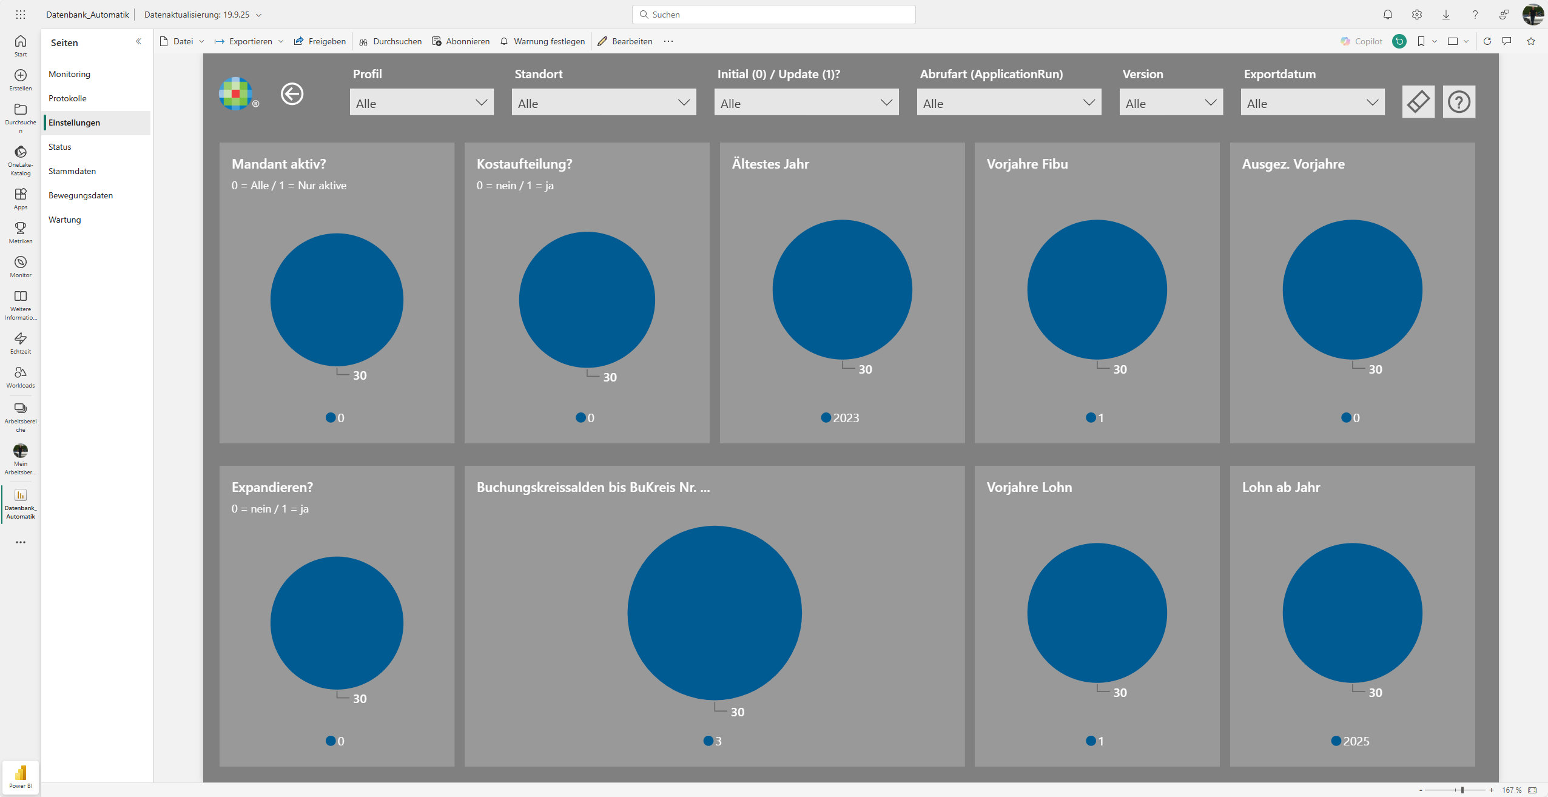The width and height of the screenshot is (1548, 797).
Task: Click the Suchen search field
Action: click(x=773, y=15)
